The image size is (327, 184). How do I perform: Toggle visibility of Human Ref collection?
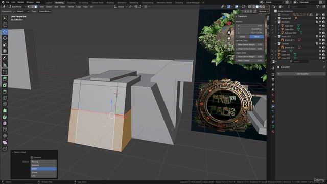tap(320, 18)
